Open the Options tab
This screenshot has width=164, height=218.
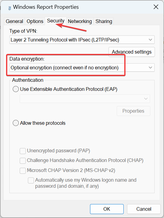click(35, 21)
